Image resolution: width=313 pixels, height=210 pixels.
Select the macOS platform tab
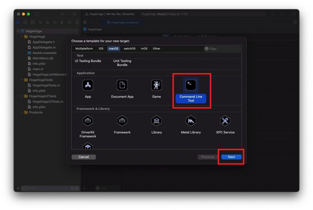pyautogui.click(x=113, y=48)
